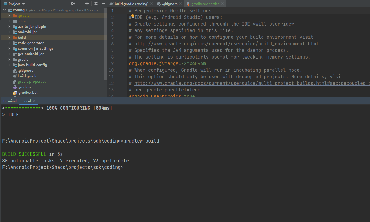The image size is (370, 222).
Task: Click line number 9 in the editor gutter
Action: click(x=112, y=63)
